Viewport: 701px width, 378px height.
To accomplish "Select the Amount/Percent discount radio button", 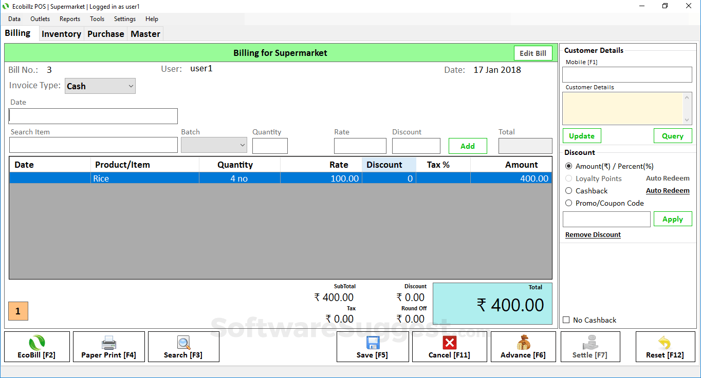I will point(569,166).
